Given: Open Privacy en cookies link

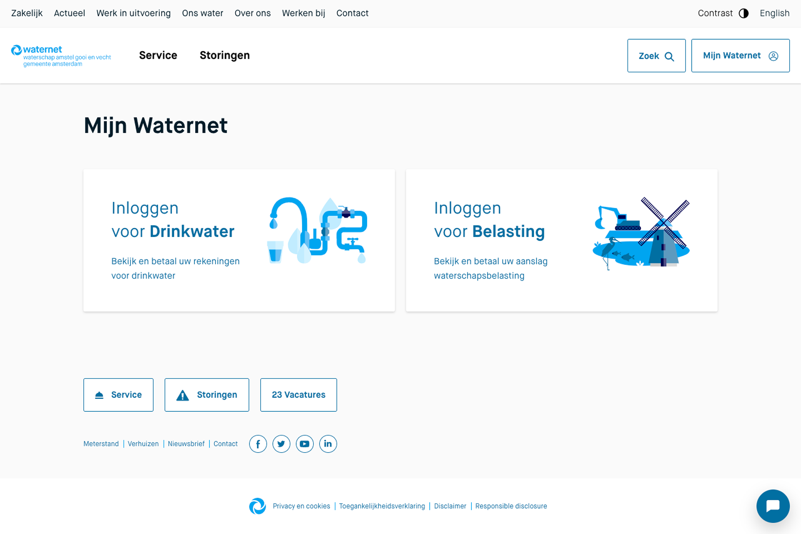Looking at the screenshot, I should 301,506.
